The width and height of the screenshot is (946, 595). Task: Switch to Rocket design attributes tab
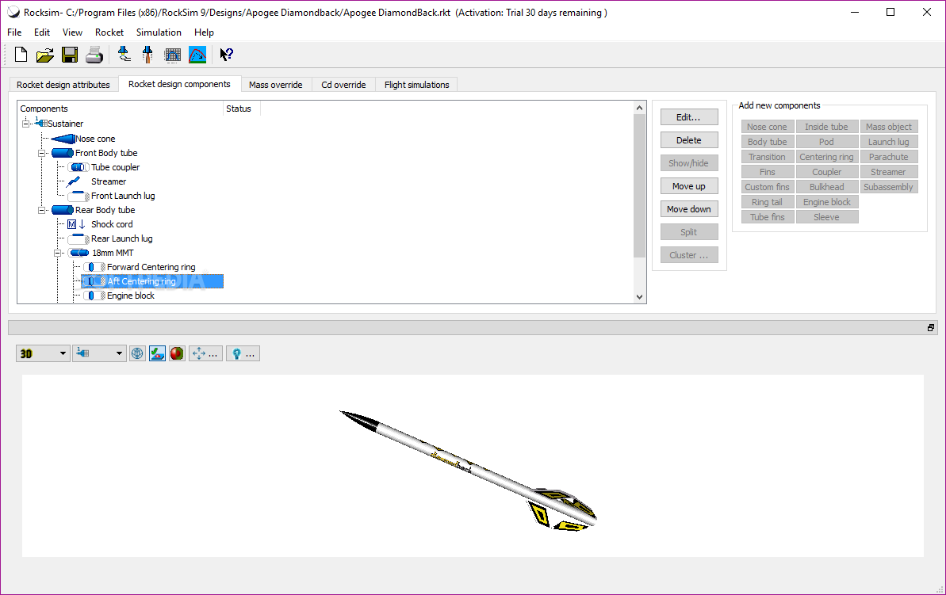tap(63, 85)
